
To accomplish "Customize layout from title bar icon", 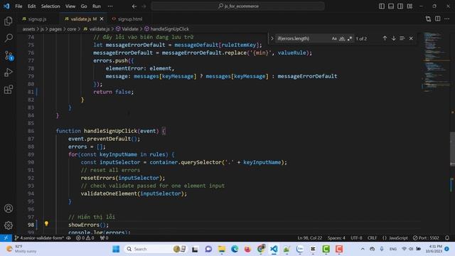I will [x=409, y=6].
